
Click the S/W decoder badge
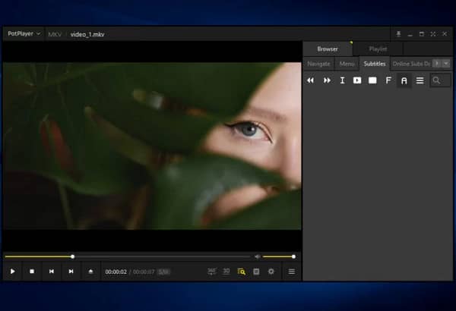click(163, 272)
